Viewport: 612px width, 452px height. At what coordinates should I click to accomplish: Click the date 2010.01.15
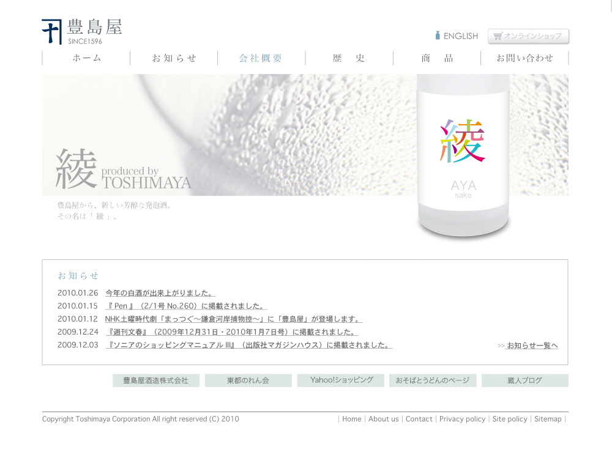78,306
